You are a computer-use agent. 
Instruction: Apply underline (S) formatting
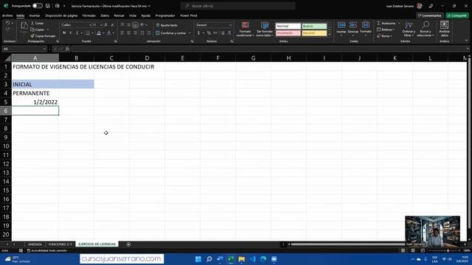77,32
